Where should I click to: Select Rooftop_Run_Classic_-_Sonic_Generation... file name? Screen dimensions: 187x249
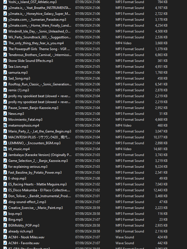click(40, 84)
